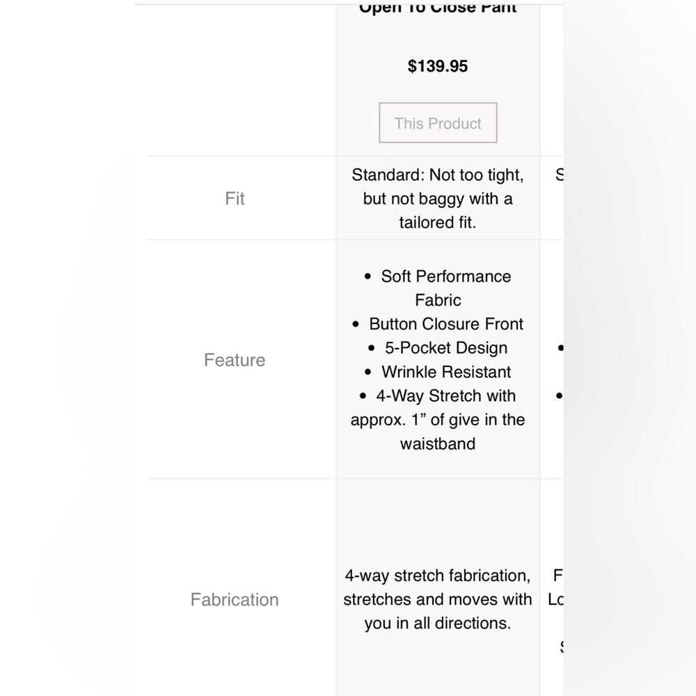The width and height of the screenshot is (696, 696).
Task: Select the "Fabrication" row label
Action: point(235,599)
